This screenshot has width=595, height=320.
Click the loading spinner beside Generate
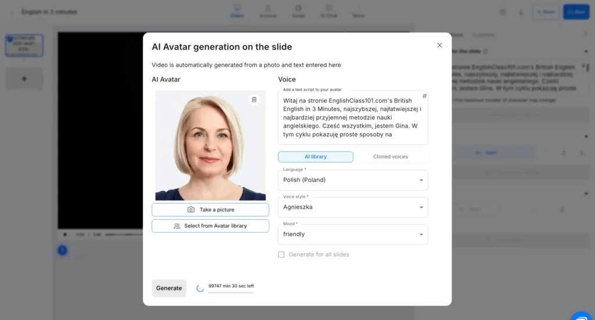coord(200,288)
